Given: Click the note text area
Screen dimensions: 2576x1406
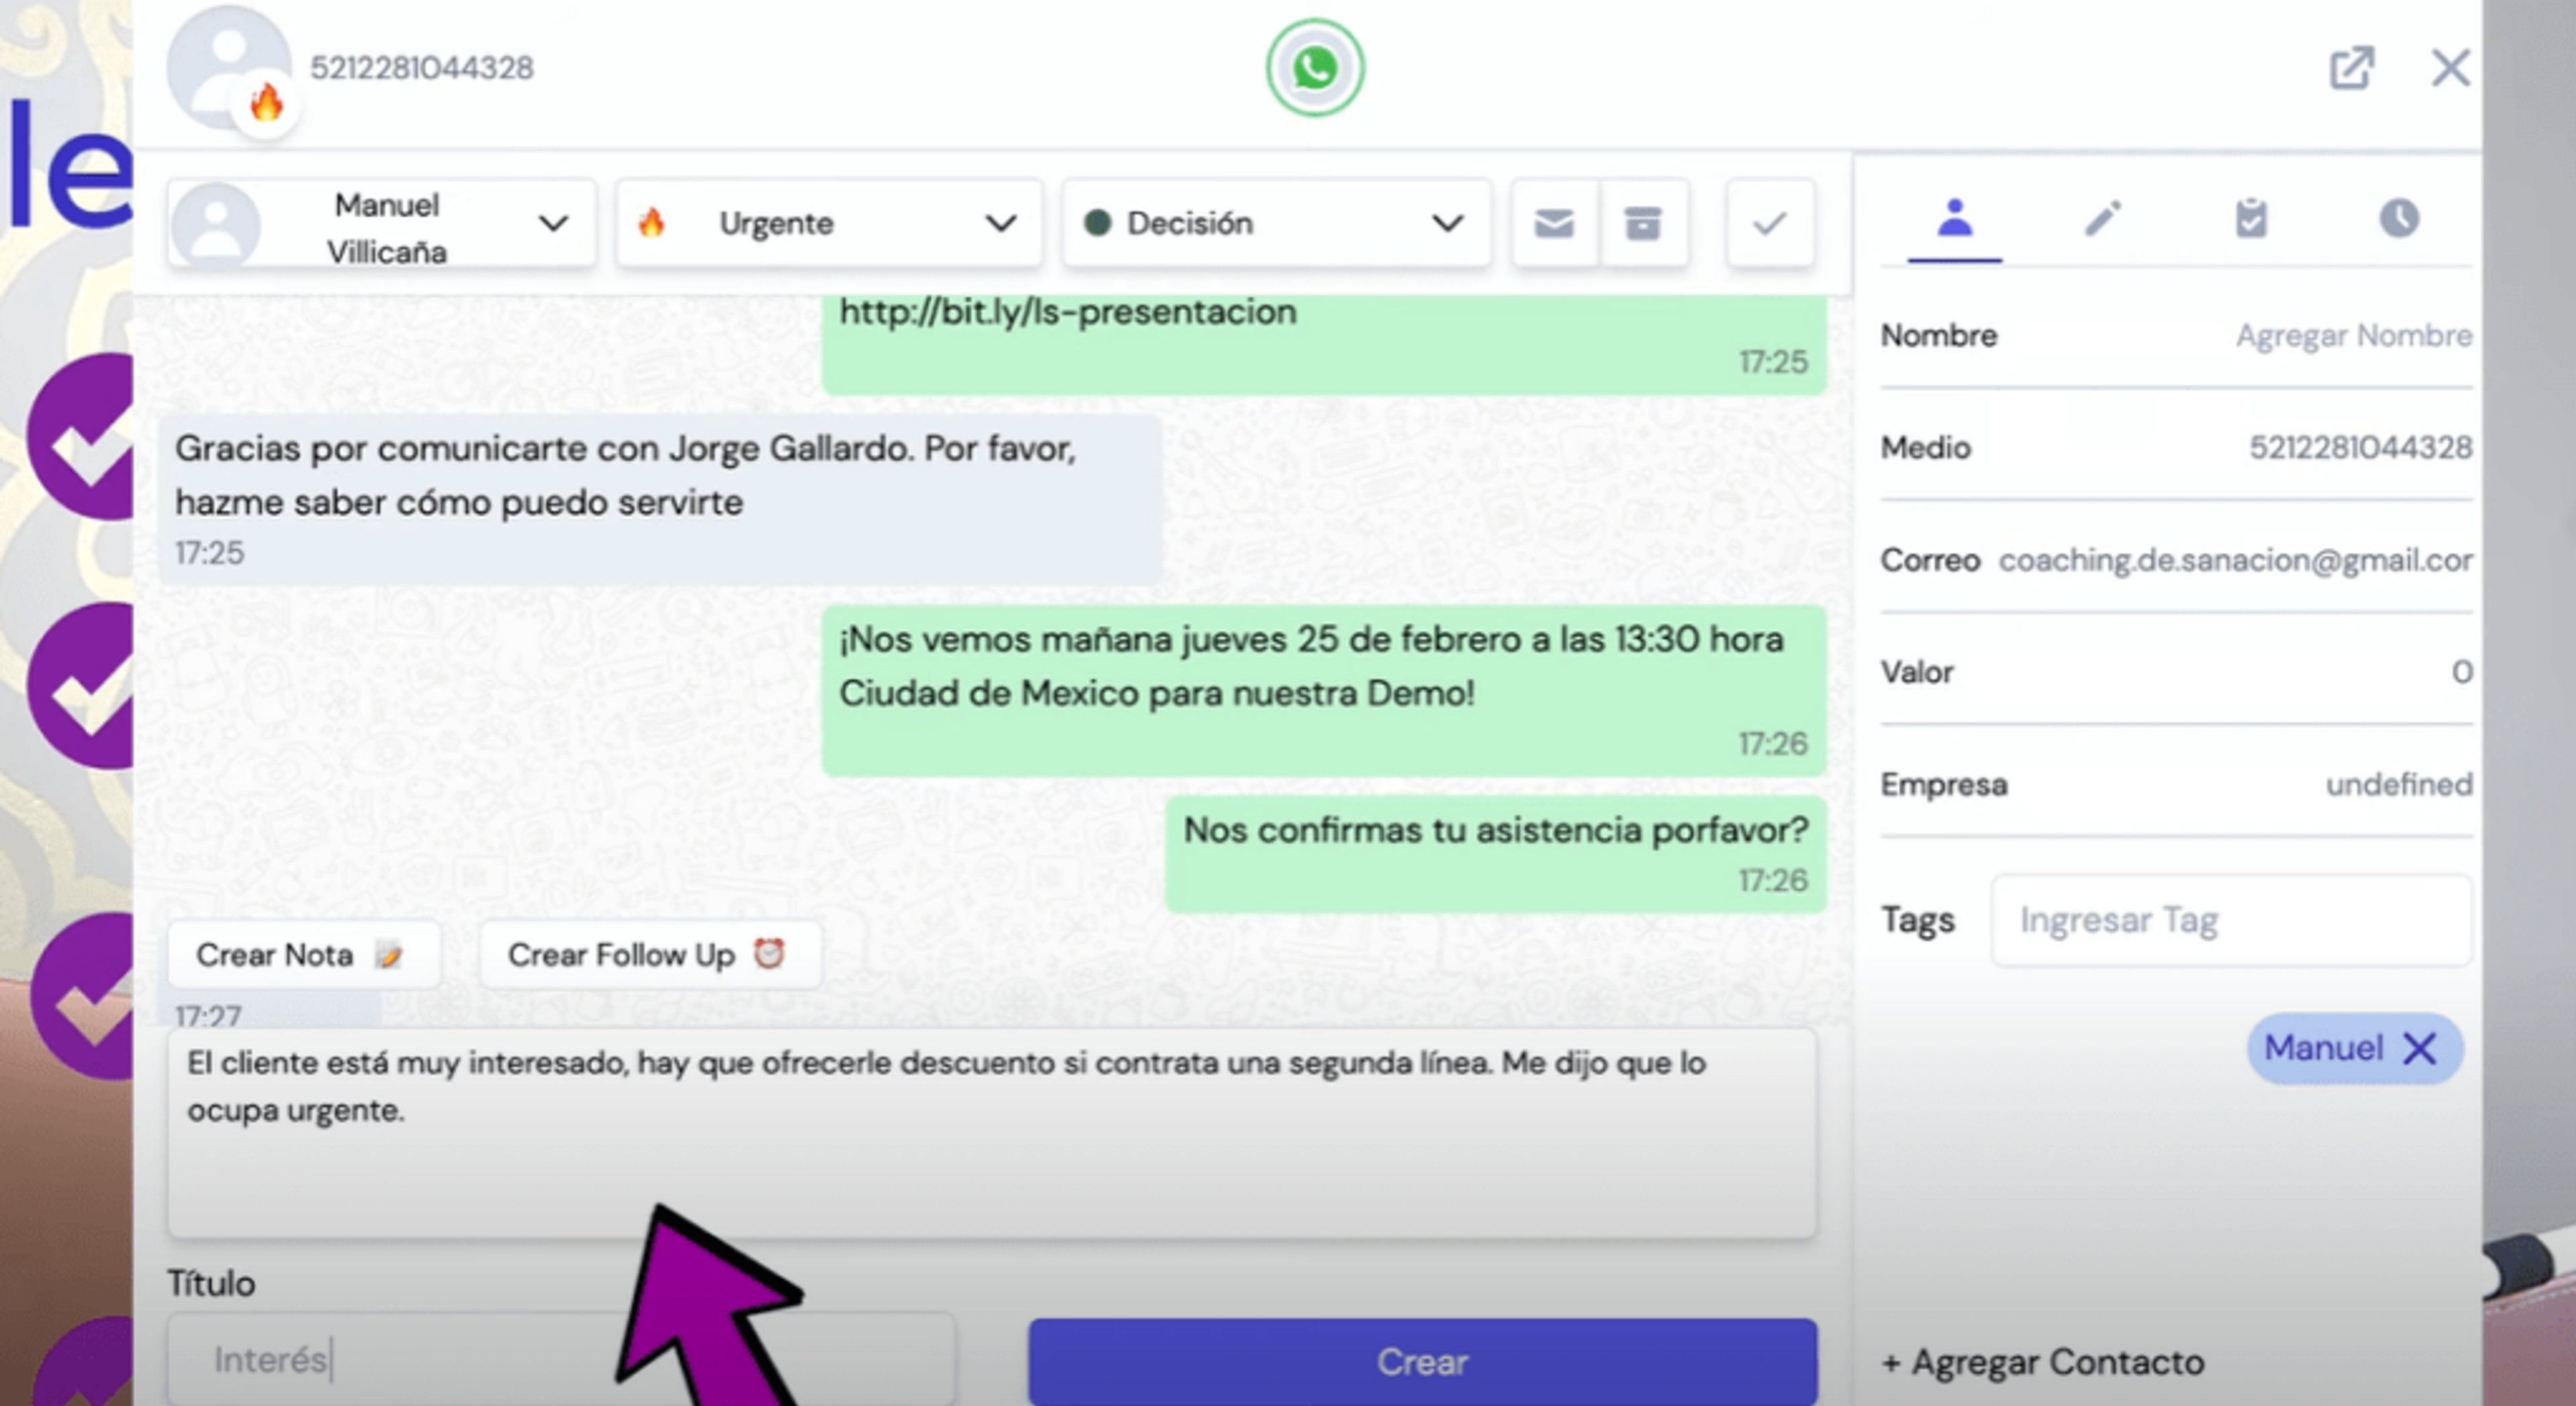Looking at the screenshot, I should pos(991,1134).
